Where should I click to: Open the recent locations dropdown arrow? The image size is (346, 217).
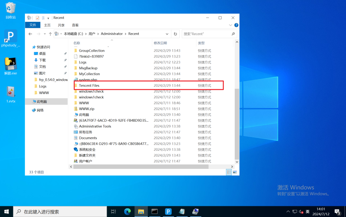45,34
